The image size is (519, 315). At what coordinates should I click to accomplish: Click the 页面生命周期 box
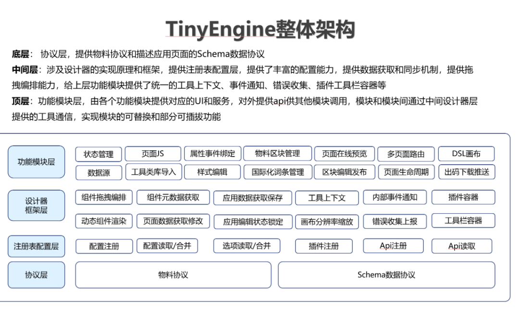click(x=407, y=172)
